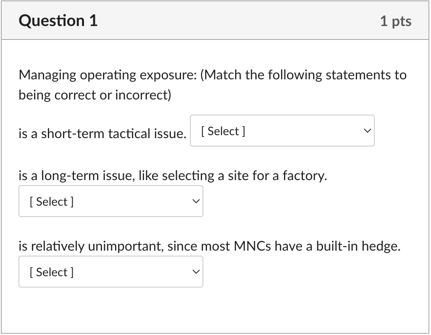This screenshot has height=335, width=431.
Task: Click the "being correct or incorrect)" line
Action: point(95,95)
